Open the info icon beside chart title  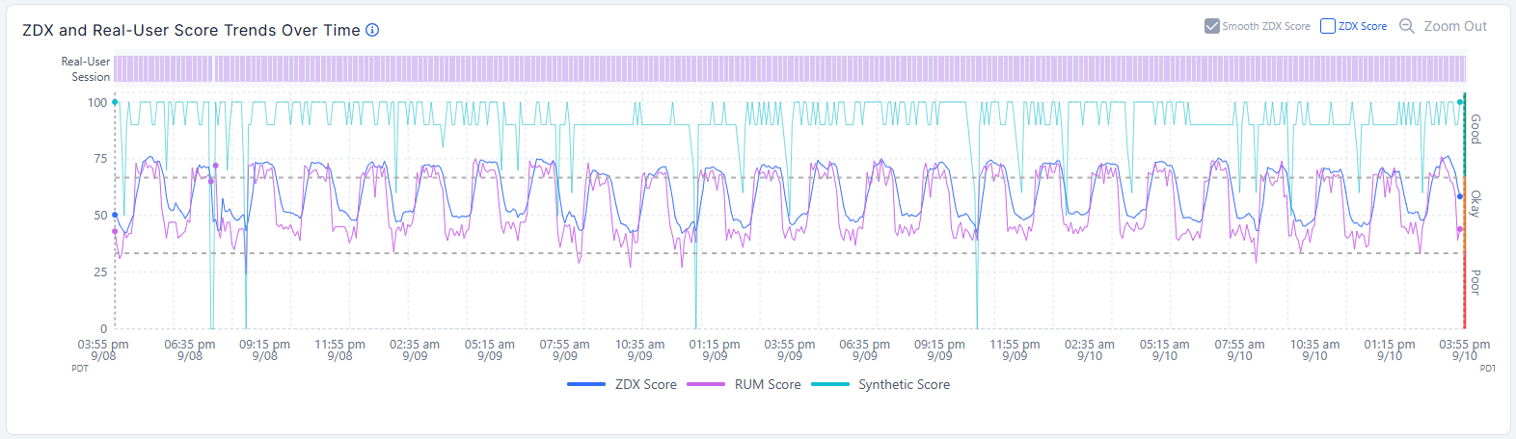click(x=372, y=30)
